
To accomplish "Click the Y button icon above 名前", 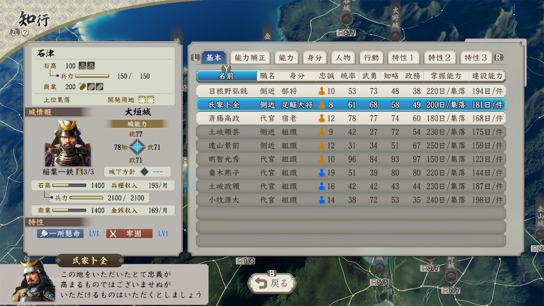I will [x=226, y=68].
